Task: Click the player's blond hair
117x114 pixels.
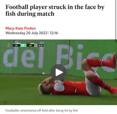Action: (x=41, y=89)
